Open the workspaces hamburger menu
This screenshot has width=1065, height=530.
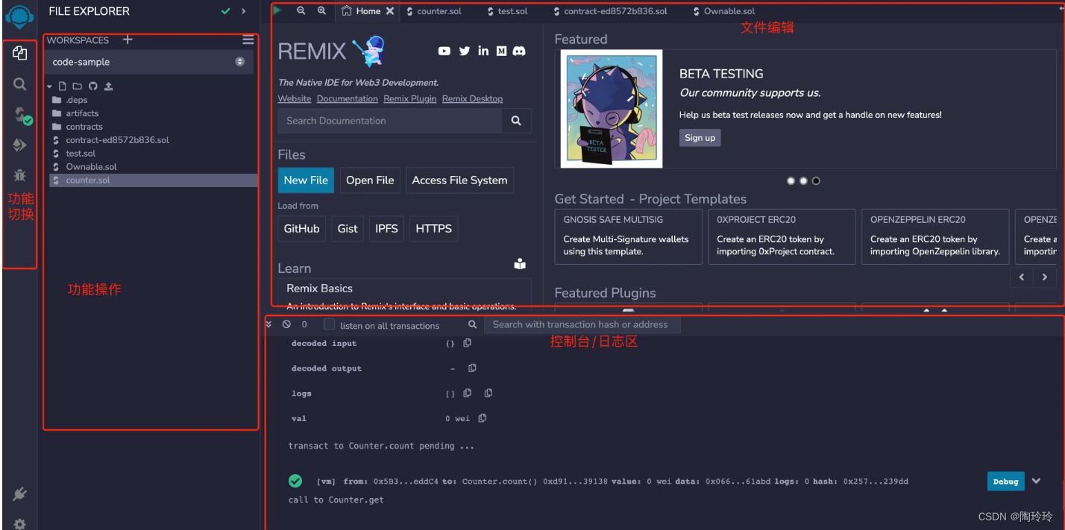[248, 40]
